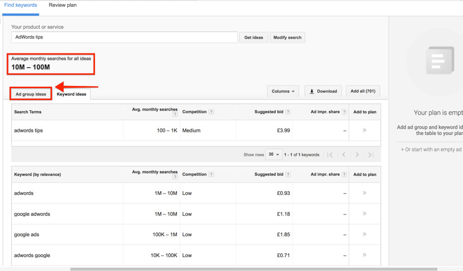
Task: Switch to Review plan tab
Action: click(62, 5)
